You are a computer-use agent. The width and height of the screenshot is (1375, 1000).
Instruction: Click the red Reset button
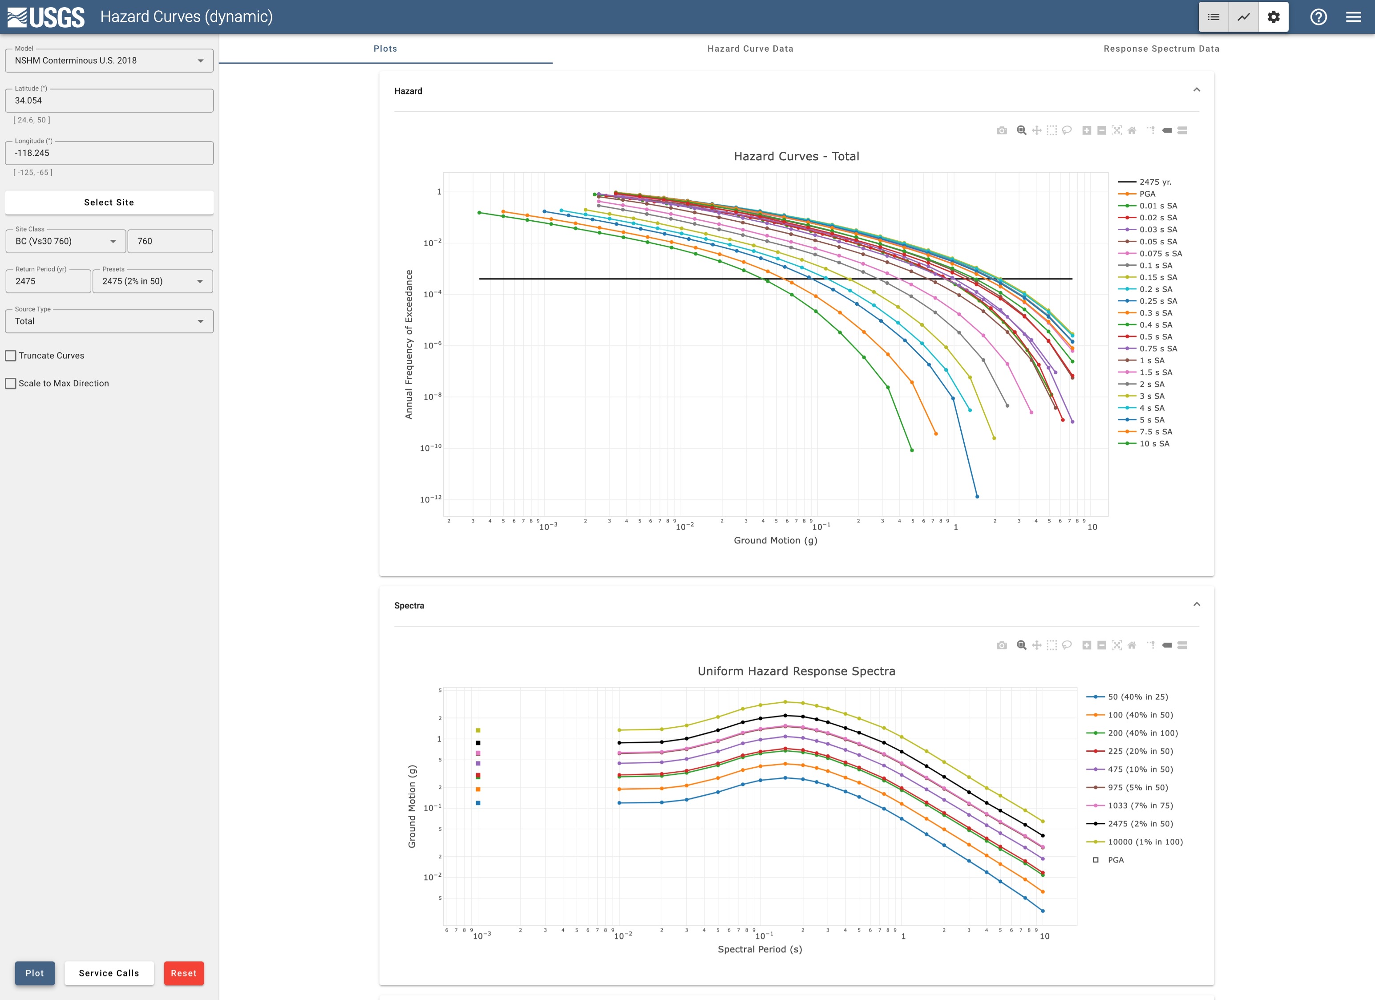(x=184, y=973)
